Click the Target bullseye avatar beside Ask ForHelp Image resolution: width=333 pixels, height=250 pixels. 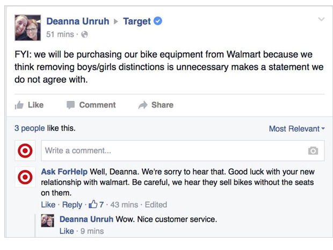tap(25, 177)
